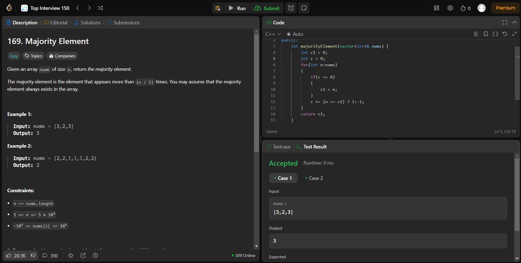Star the problem as favorite
Image resolution: width=521 pixels, height=263 pixels.
point(71,256)
